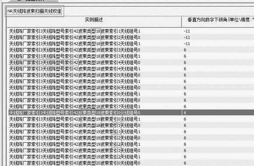This screenshot has width=254, height=166.
Task: Click downtilt value 6 for 波束类型18波束索引7天线组号0
Action: tap(185, 100)
